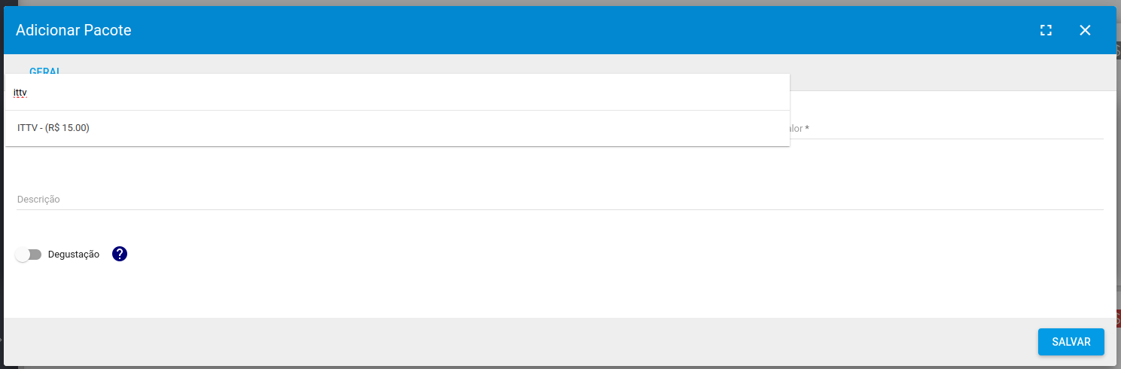Open the Degustação help question mark
This screenshot has height=369, width=1121.
[120, 254]
